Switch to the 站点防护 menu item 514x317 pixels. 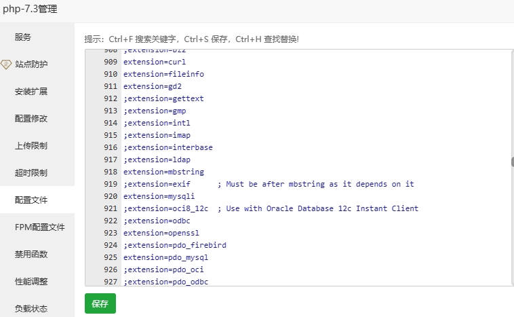(x=31, y=64)
